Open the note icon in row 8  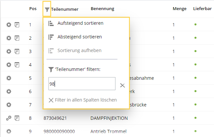point(17,118)
